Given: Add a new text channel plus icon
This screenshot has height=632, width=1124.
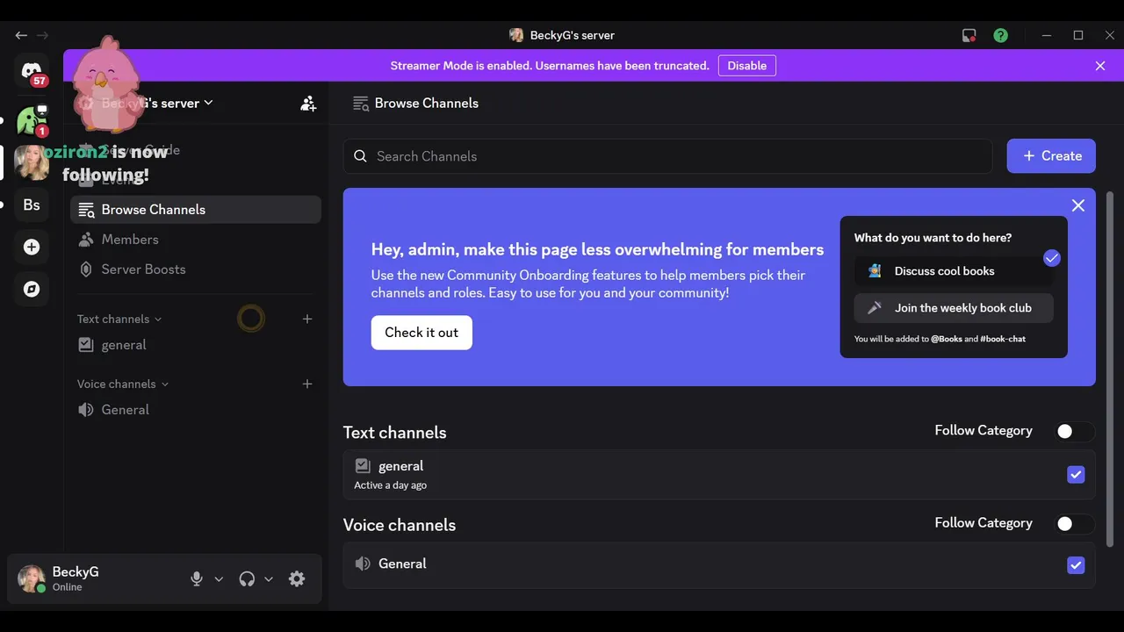Looking at the screenshot, I should click(x=307, y=319).
